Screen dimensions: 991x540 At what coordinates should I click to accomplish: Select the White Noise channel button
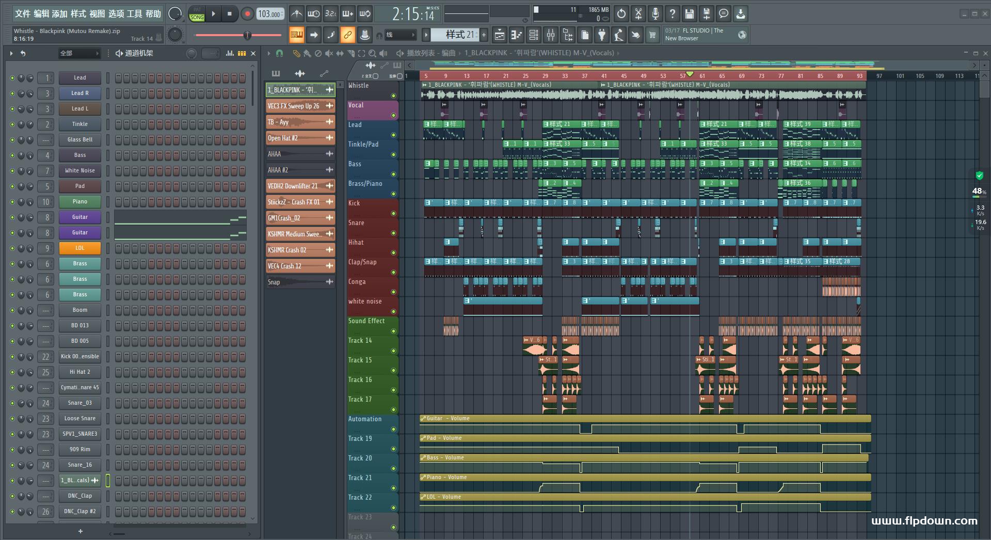coord(80,171)
